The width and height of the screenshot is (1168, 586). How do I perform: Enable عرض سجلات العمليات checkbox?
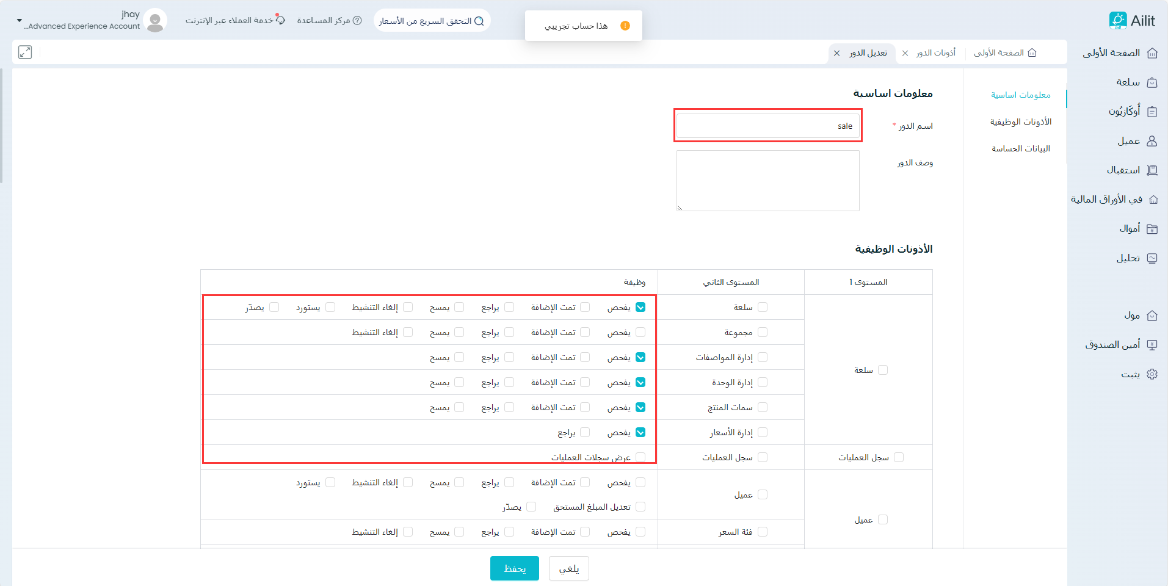pyautogui.click(x=640, y=457)
